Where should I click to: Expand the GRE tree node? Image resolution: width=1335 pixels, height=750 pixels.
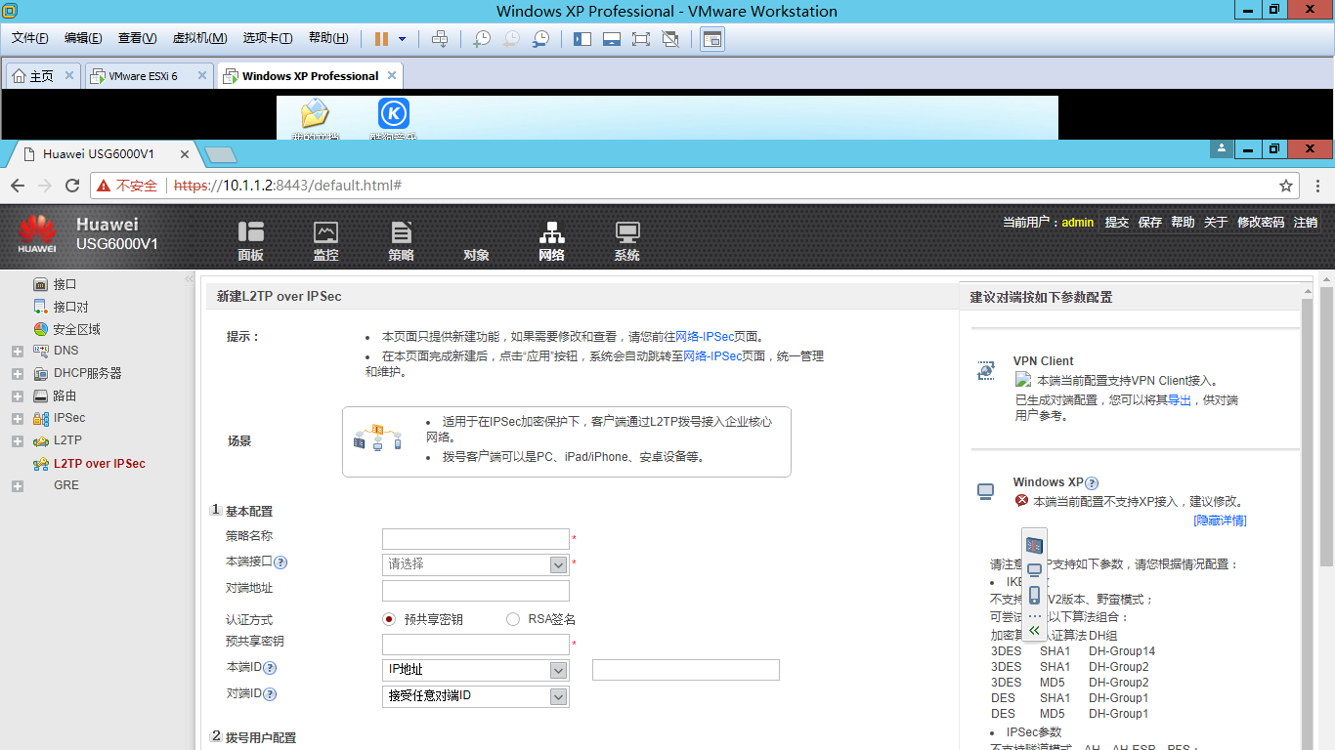18,486
